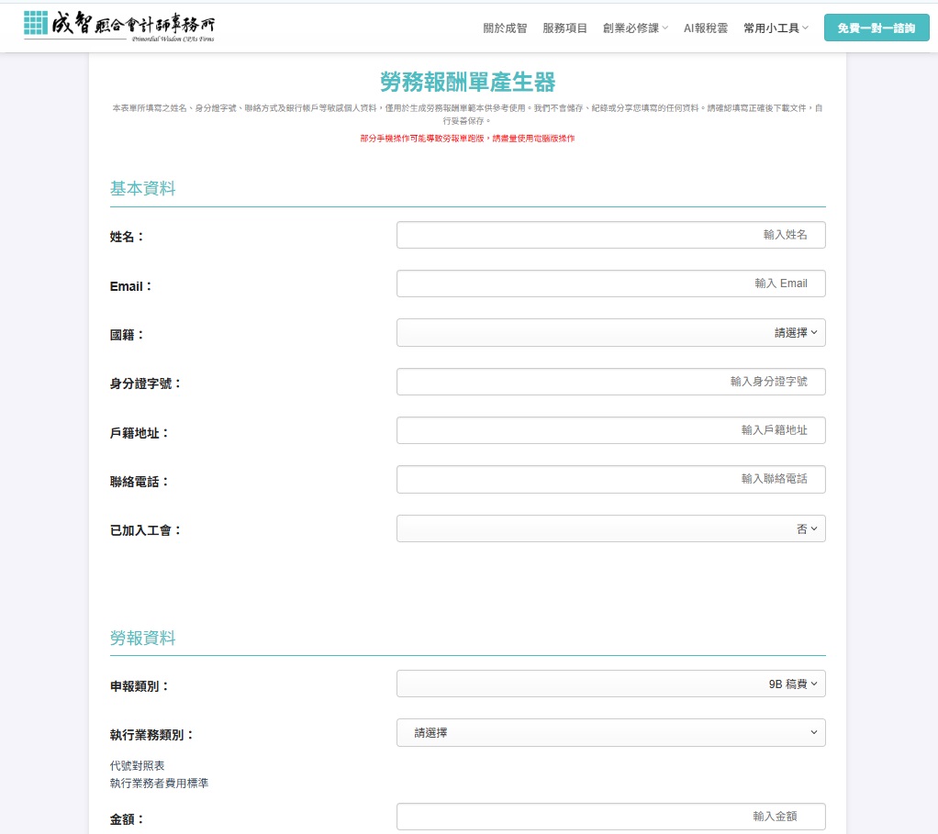Click the 免費一對一諮詢 button
This screenshot has width=938, height=834.
(x=876, y=28)
